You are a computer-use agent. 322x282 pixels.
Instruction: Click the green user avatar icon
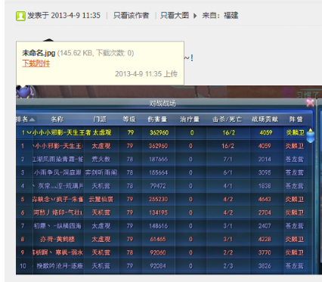20,16
